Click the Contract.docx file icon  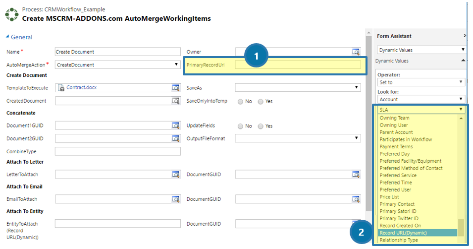[61, 88]
